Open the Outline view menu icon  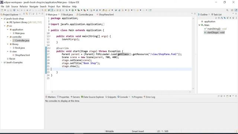236,18
